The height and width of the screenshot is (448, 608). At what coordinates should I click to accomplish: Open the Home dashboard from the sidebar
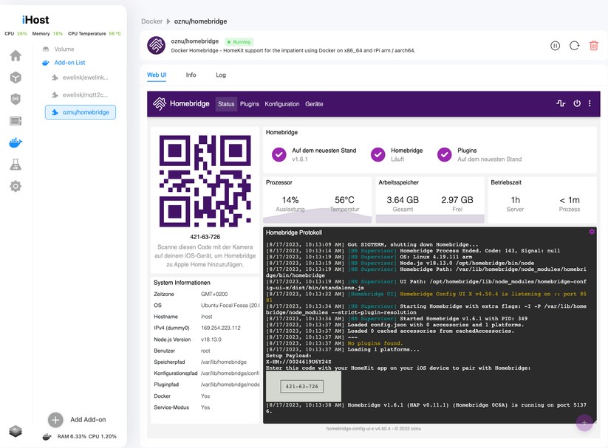coord(16,55)
